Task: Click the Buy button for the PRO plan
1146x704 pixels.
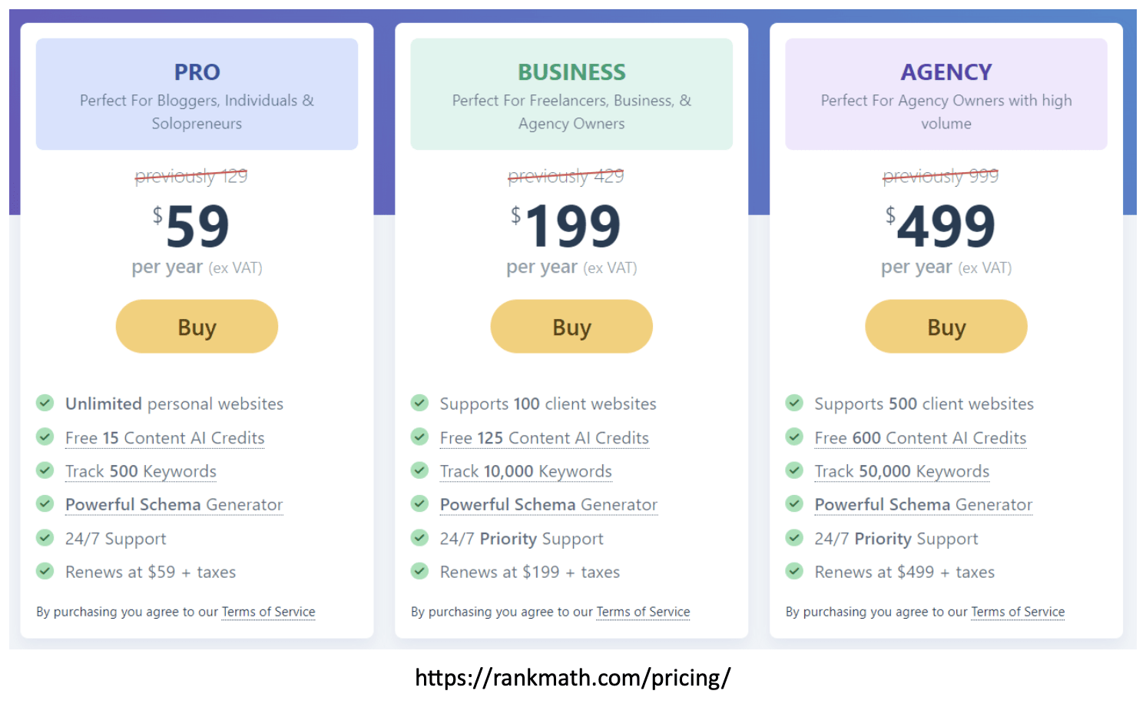Action: [197, 327]
